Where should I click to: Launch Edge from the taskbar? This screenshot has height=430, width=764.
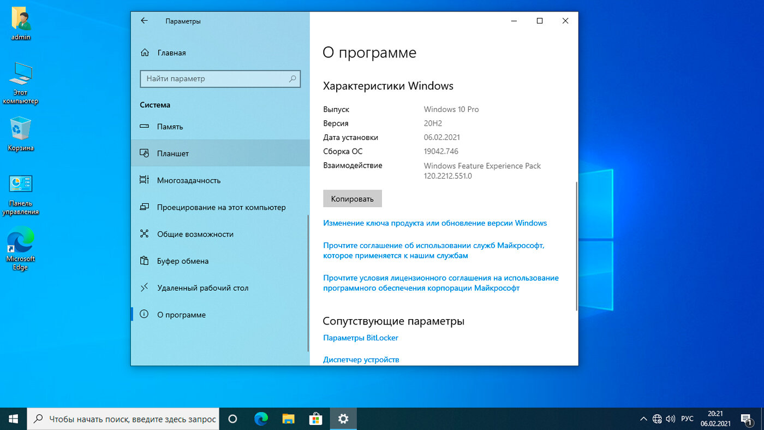tap(261, 419)
